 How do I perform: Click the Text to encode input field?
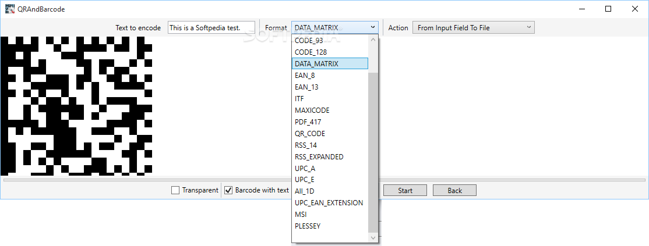click(x=211, y=28)
